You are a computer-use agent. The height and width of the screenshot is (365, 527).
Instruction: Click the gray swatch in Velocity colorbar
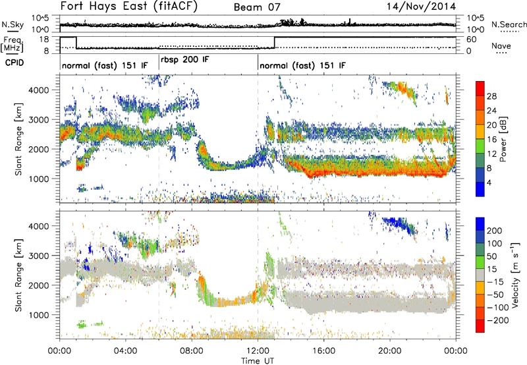480,275
